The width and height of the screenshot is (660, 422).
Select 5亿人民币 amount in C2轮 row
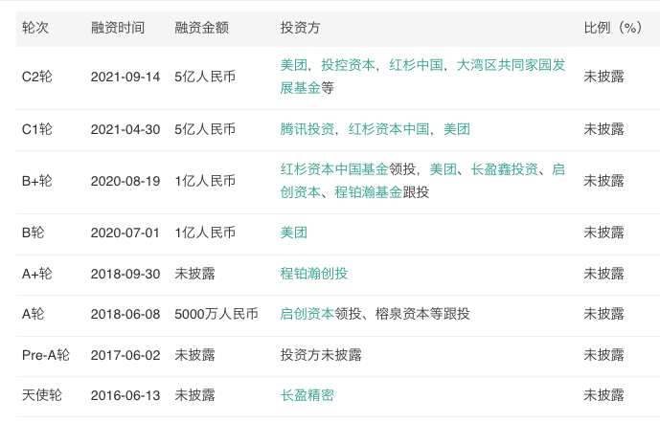tap(205, 77)
